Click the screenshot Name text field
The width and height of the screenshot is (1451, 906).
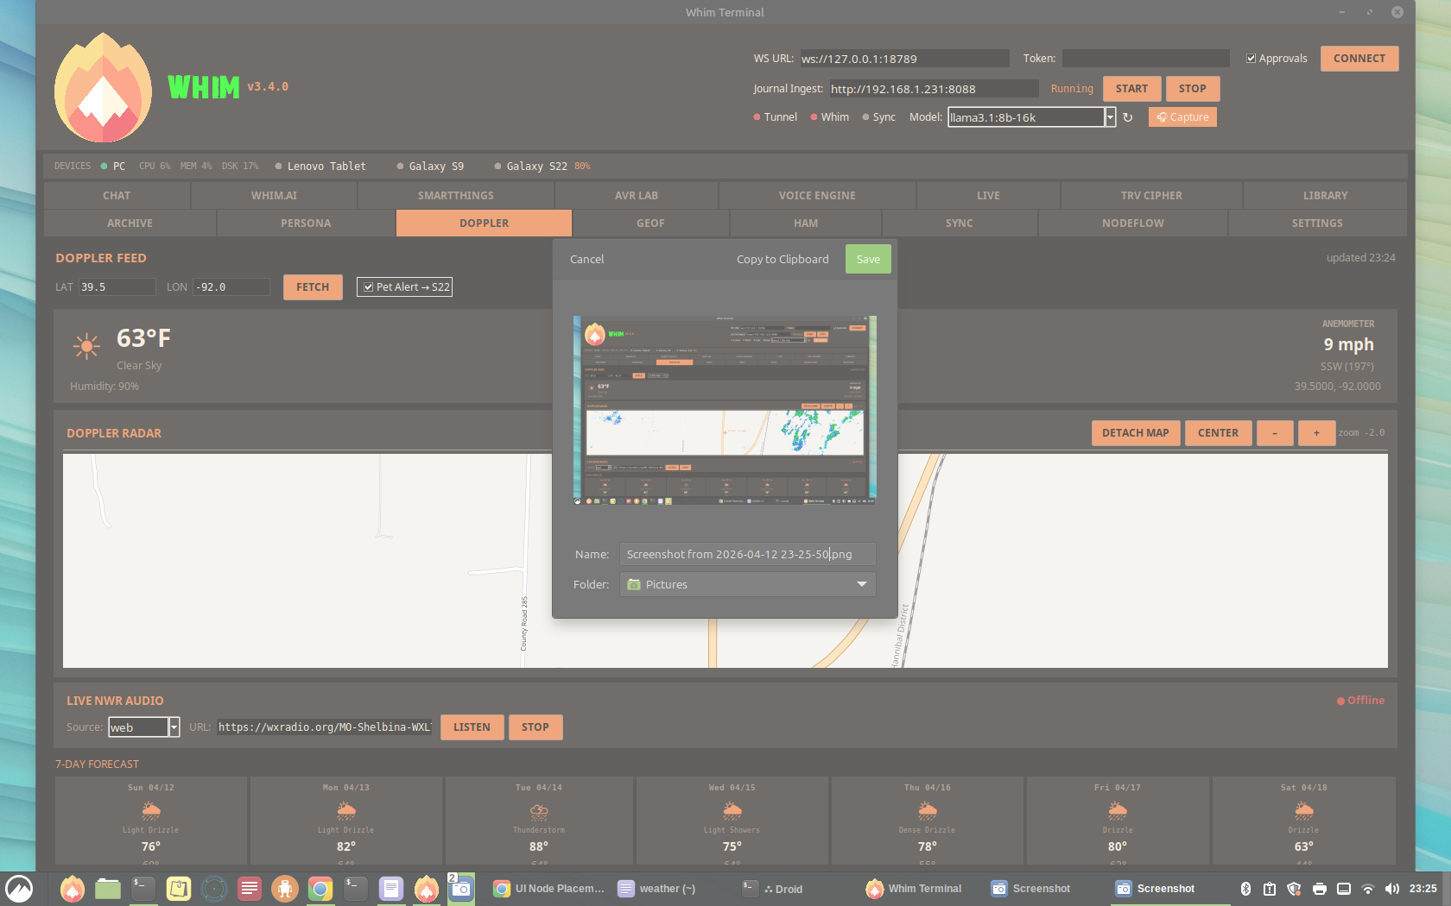tap(748, 554)
